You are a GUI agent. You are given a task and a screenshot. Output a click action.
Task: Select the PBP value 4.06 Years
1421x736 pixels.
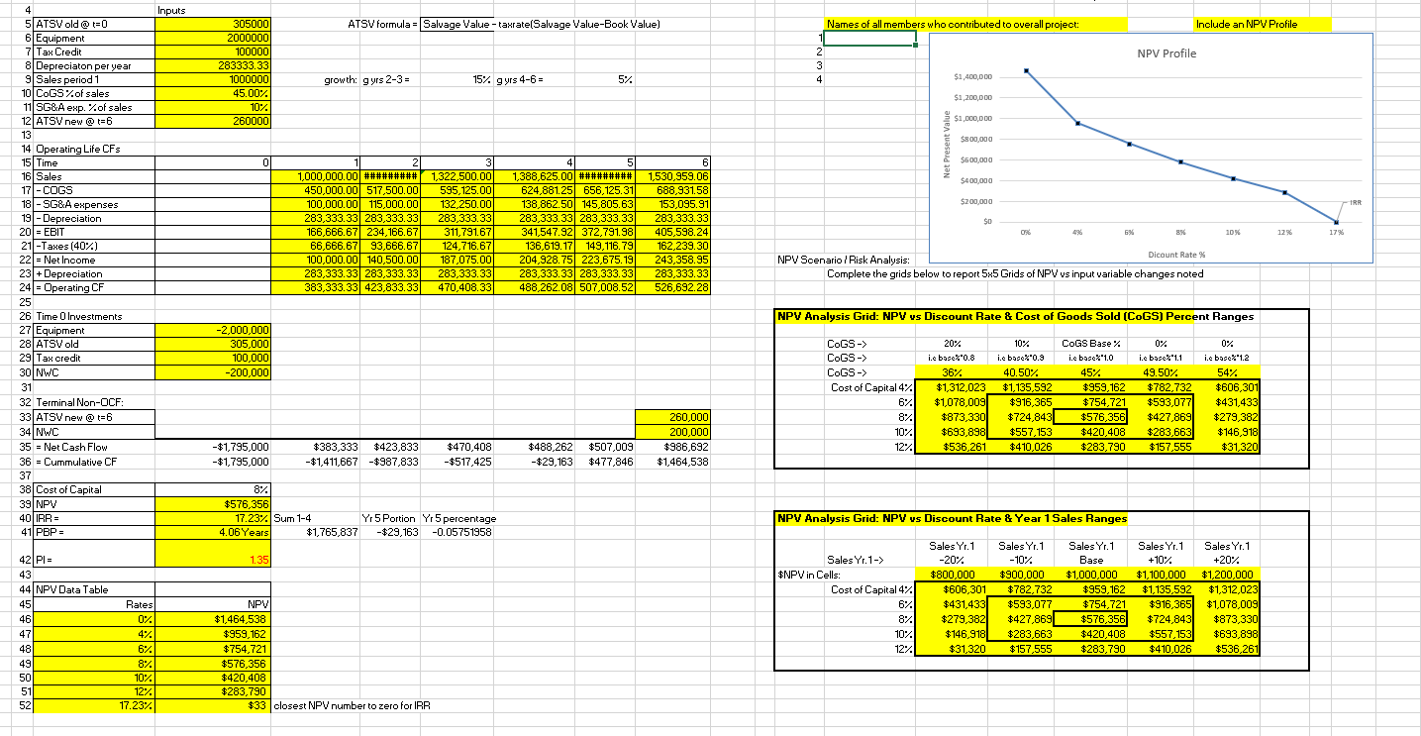214,532
